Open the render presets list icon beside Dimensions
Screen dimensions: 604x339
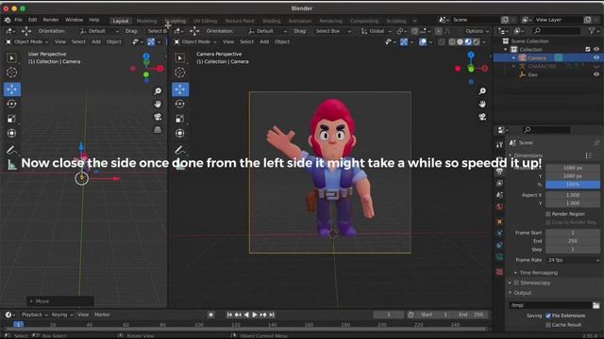[589, 155]
